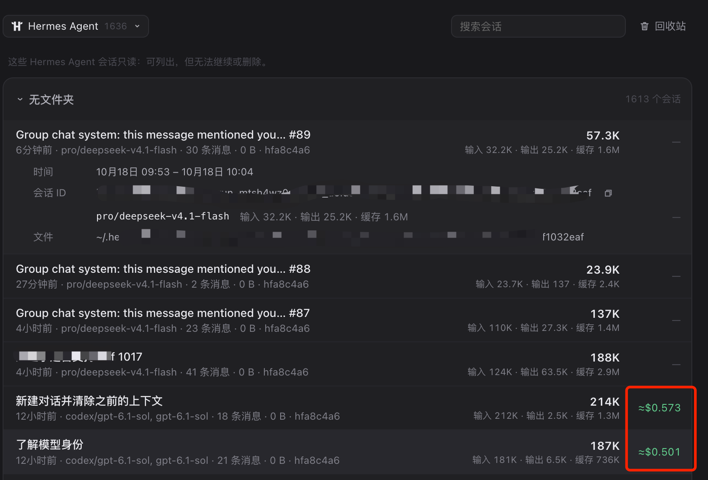Open the Group chat #87 conversation

347,320
